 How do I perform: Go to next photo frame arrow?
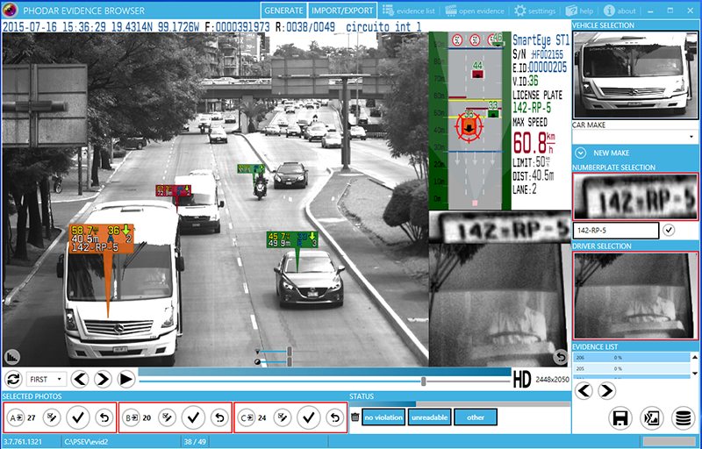[x=103, y=379]
